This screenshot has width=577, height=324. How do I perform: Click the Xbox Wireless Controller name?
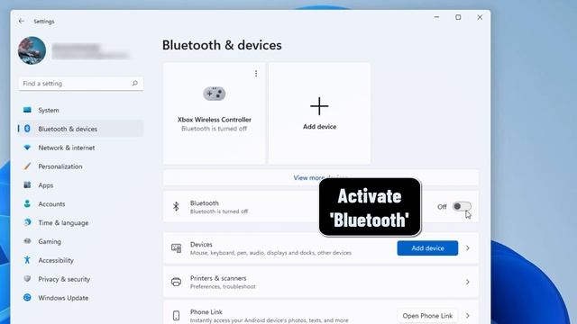click(x=215, y=120)
